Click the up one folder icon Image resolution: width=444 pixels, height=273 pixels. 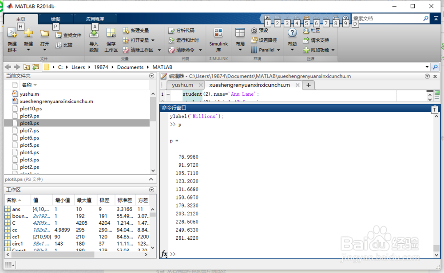[x=26, y=67]
